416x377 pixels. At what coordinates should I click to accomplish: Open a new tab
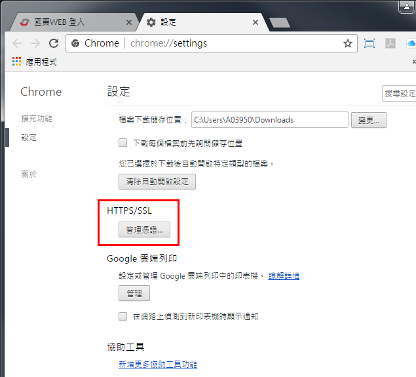pyautogui.click(x=279, y=22)
